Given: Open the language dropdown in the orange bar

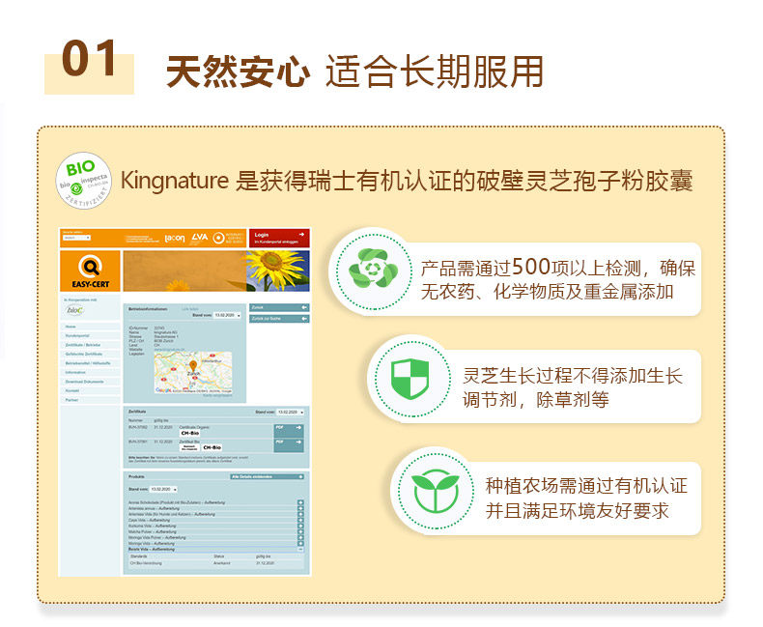Looking at the screenshot, I should [76, 238].
